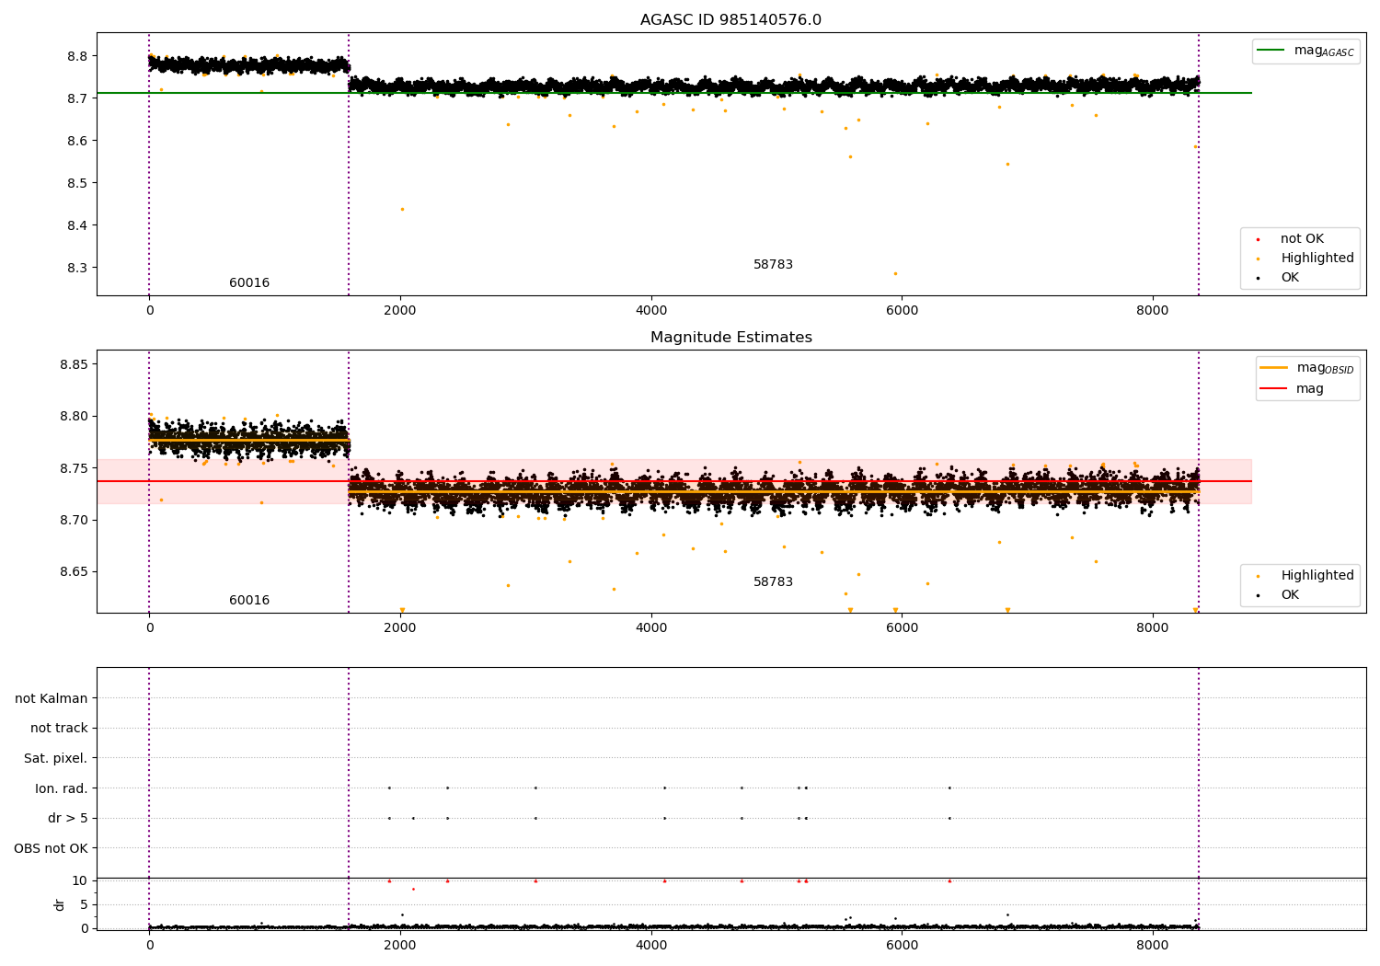1380x966 pixels.
Task: Select "not OK" in the top plot legend
Action: 1302,239
